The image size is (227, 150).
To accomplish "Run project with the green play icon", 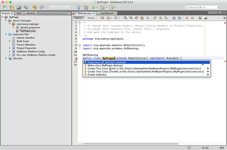I will point(94,7).
